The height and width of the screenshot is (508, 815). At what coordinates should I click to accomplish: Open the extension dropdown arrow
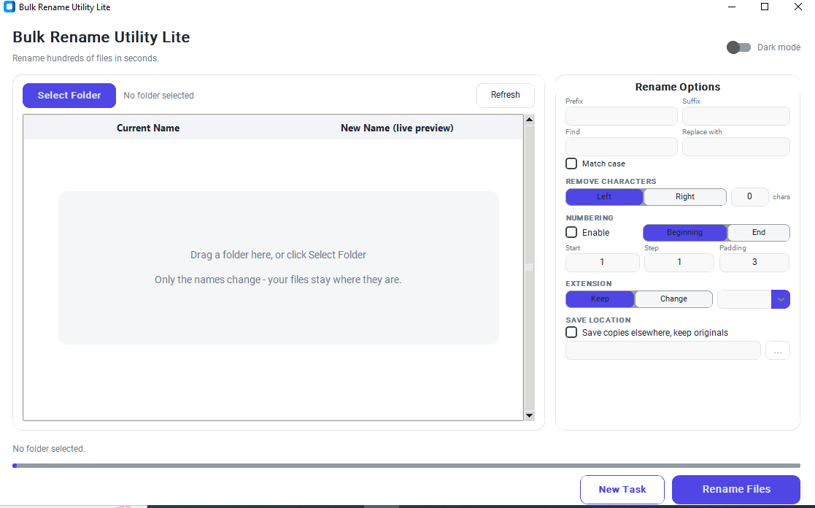(x=781, y=299)
